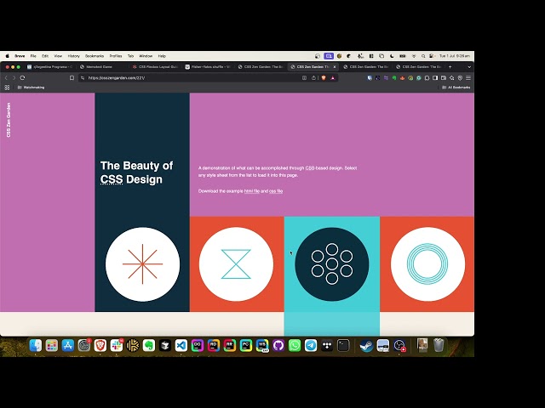Open the Bookmarks menu in menu bar
Screen dimensions: 545x408
point(94,56)
